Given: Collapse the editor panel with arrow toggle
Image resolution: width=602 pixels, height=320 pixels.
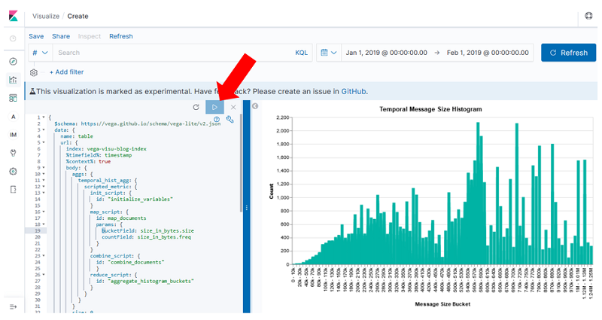Looking at the screenshot, I should (255, 106).
